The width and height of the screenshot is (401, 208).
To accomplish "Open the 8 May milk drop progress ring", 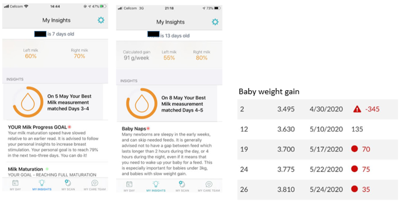I will [x=142, y=104].
